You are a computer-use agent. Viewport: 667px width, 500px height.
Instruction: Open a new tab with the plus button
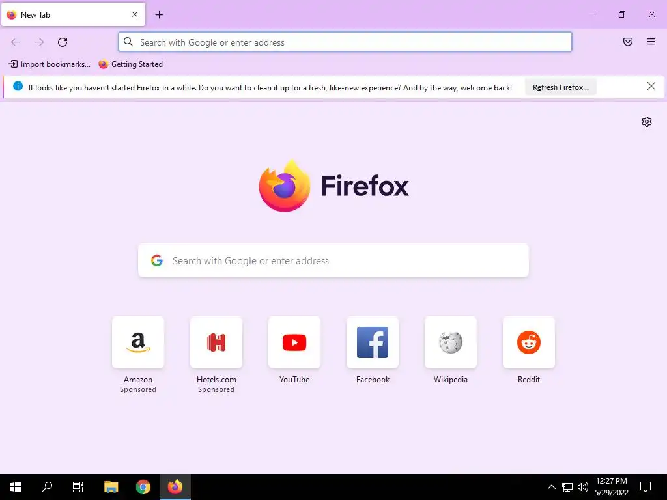(159, 15)
